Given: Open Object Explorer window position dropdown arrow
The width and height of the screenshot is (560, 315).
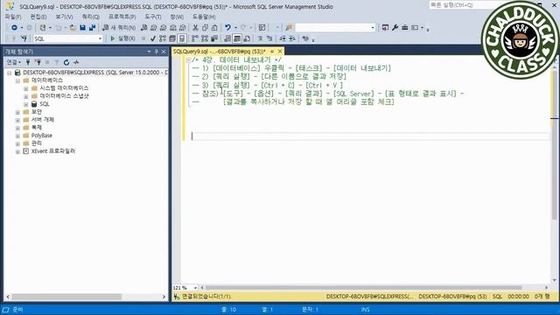Looking at the screenshot, I should point(149,52).
